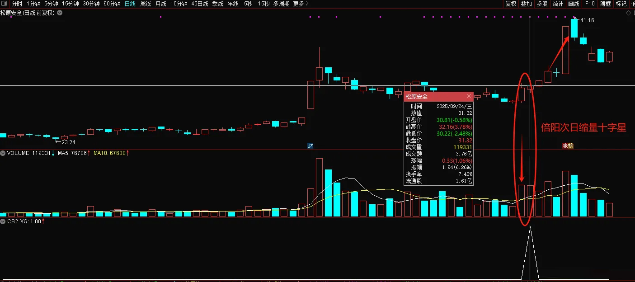Click the 叠加 overlay button
635x282 pixels.
pos(527,4)
